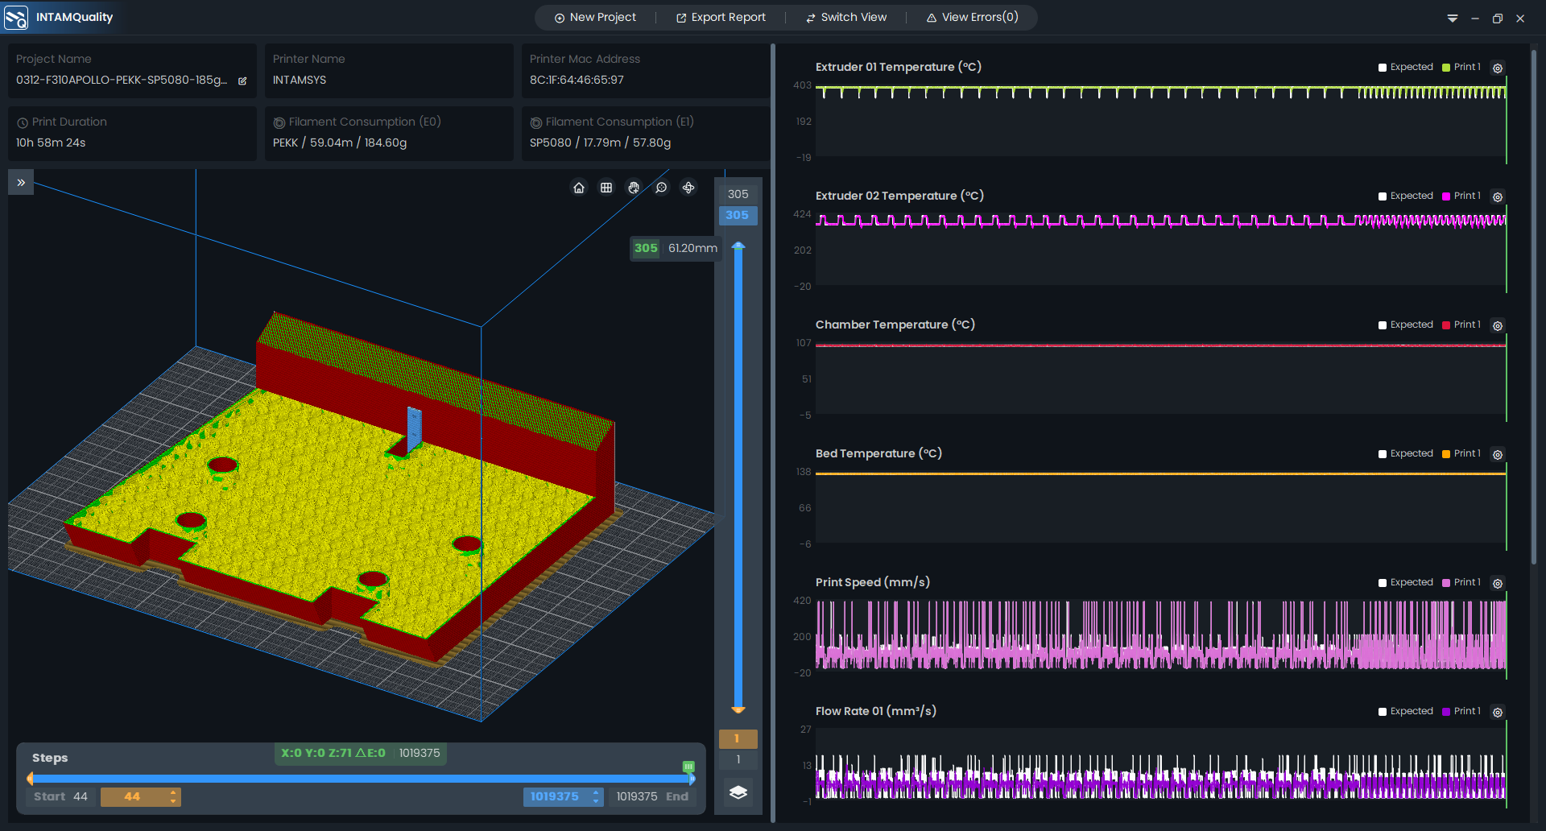Click the INTAMQuality app logo
Screen dimensions: 1546x831
tap(16, 17)
